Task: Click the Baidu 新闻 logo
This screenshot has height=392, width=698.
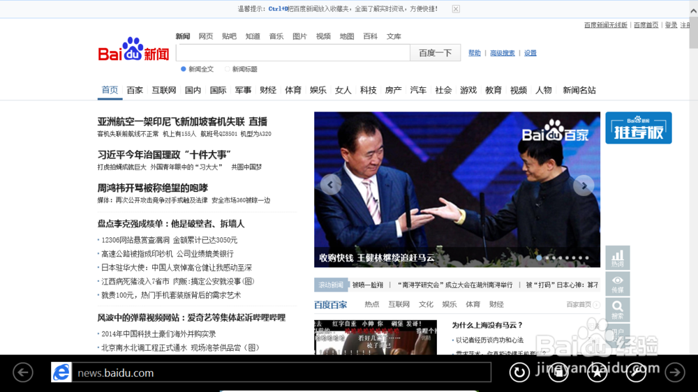Action: (x=133, y=50)
